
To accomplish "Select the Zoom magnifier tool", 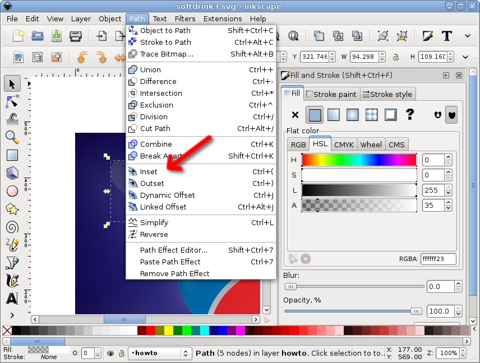I will [x=12, y=137].
